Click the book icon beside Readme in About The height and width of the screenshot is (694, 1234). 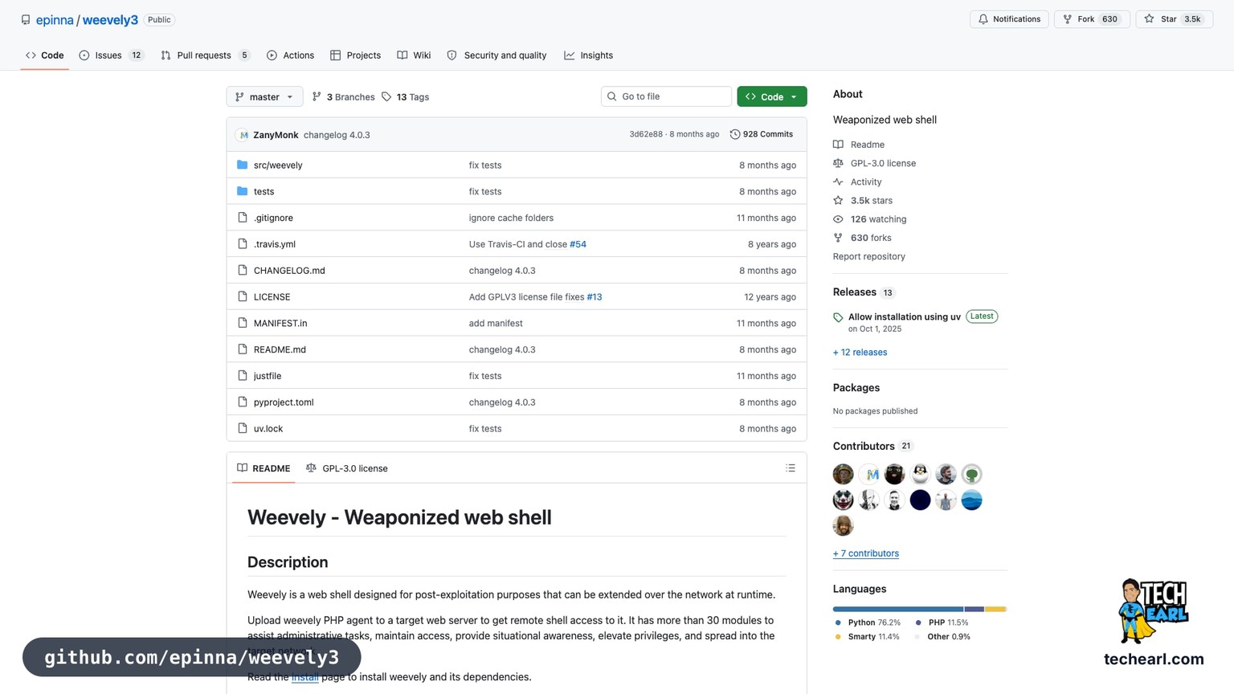click(x=838, y=145)
